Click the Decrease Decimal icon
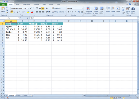 coord(82,12)
